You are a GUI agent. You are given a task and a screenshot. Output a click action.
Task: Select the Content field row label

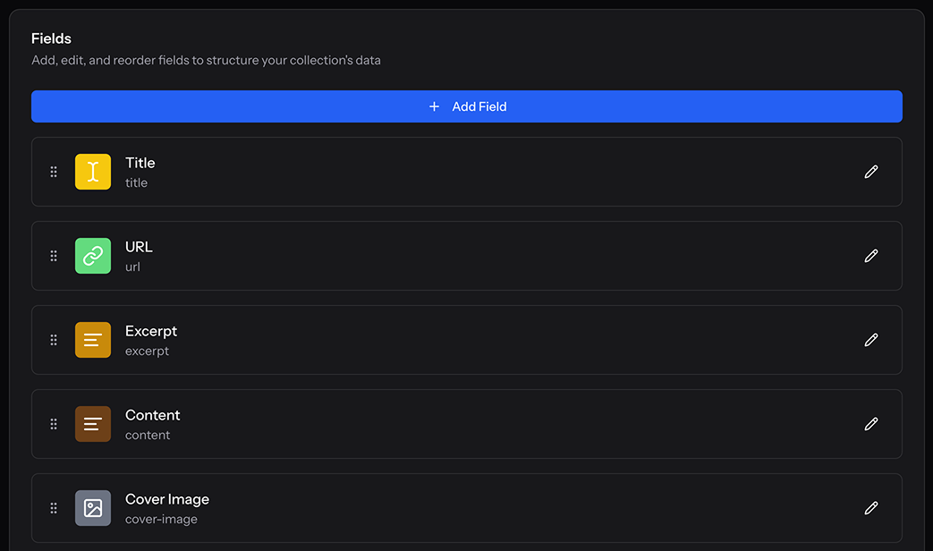click(152, 415)
